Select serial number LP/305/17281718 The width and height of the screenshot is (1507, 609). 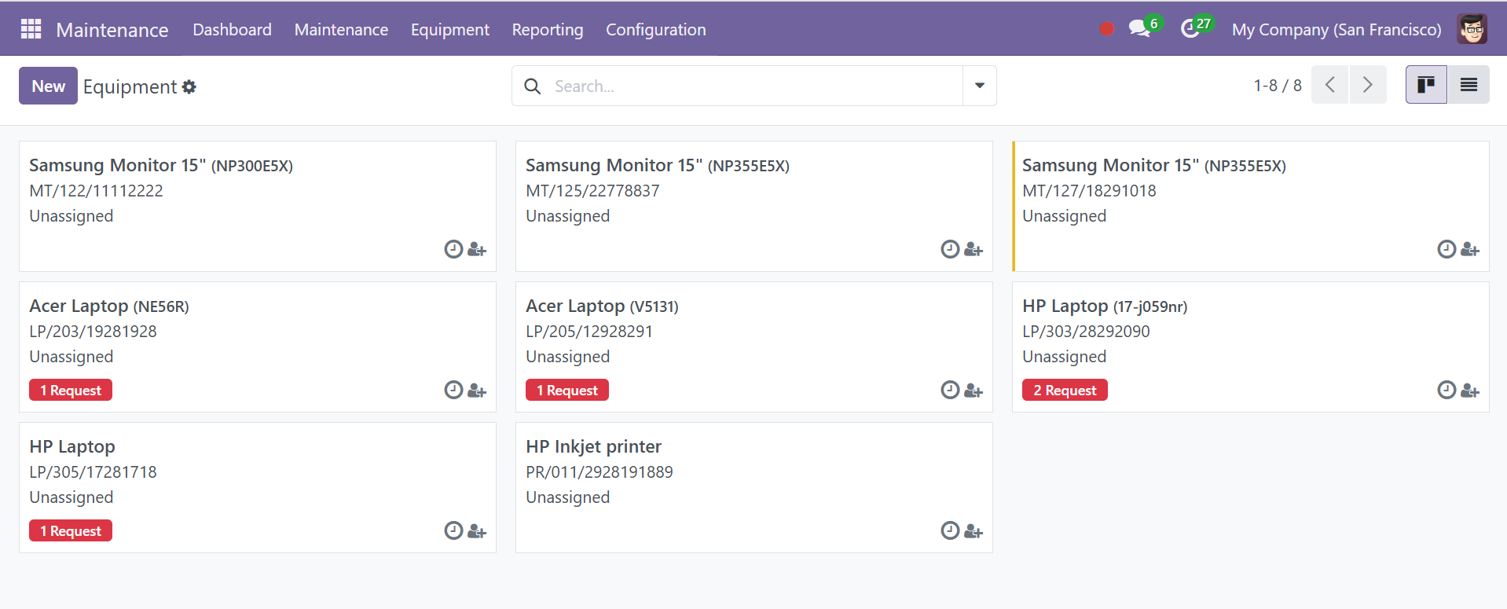pos(93,472)
